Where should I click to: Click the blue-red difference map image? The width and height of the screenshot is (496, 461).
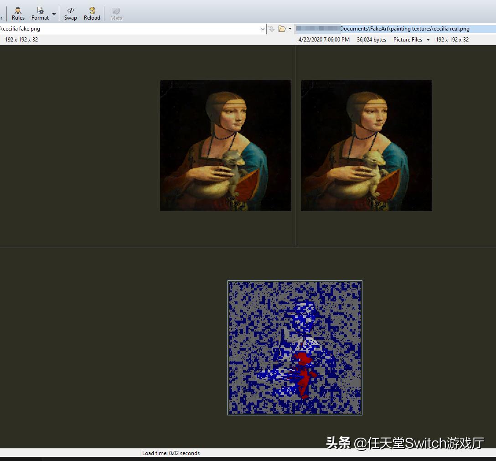click(295, 348)
